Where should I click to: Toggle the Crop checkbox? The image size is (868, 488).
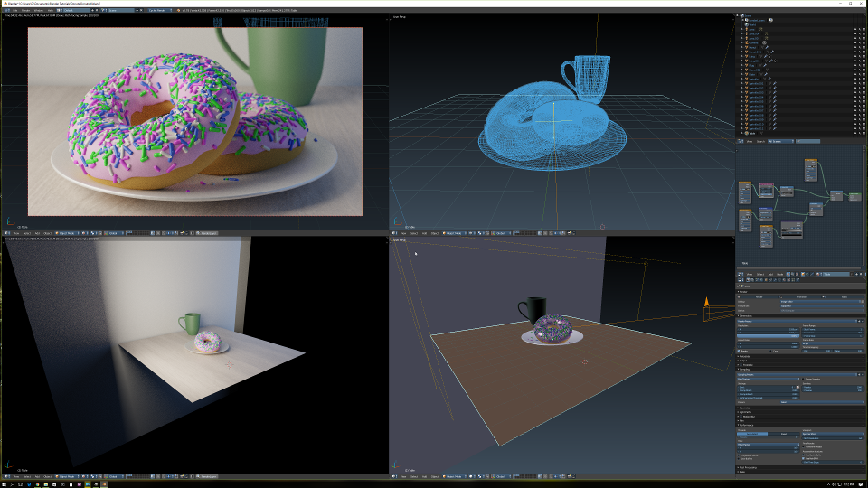tap(770, 351)
